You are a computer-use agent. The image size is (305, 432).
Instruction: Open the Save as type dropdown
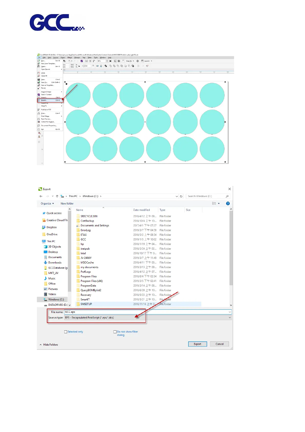(x=148, y=318)
